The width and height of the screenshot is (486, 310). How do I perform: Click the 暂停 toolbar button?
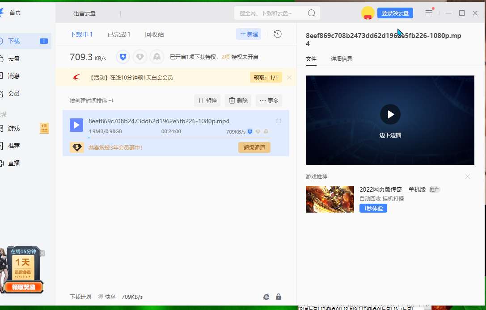(207, 101)
